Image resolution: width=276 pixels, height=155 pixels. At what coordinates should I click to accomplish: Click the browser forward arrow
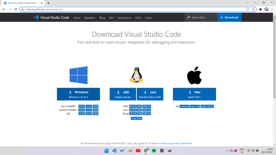click(10, 9)
